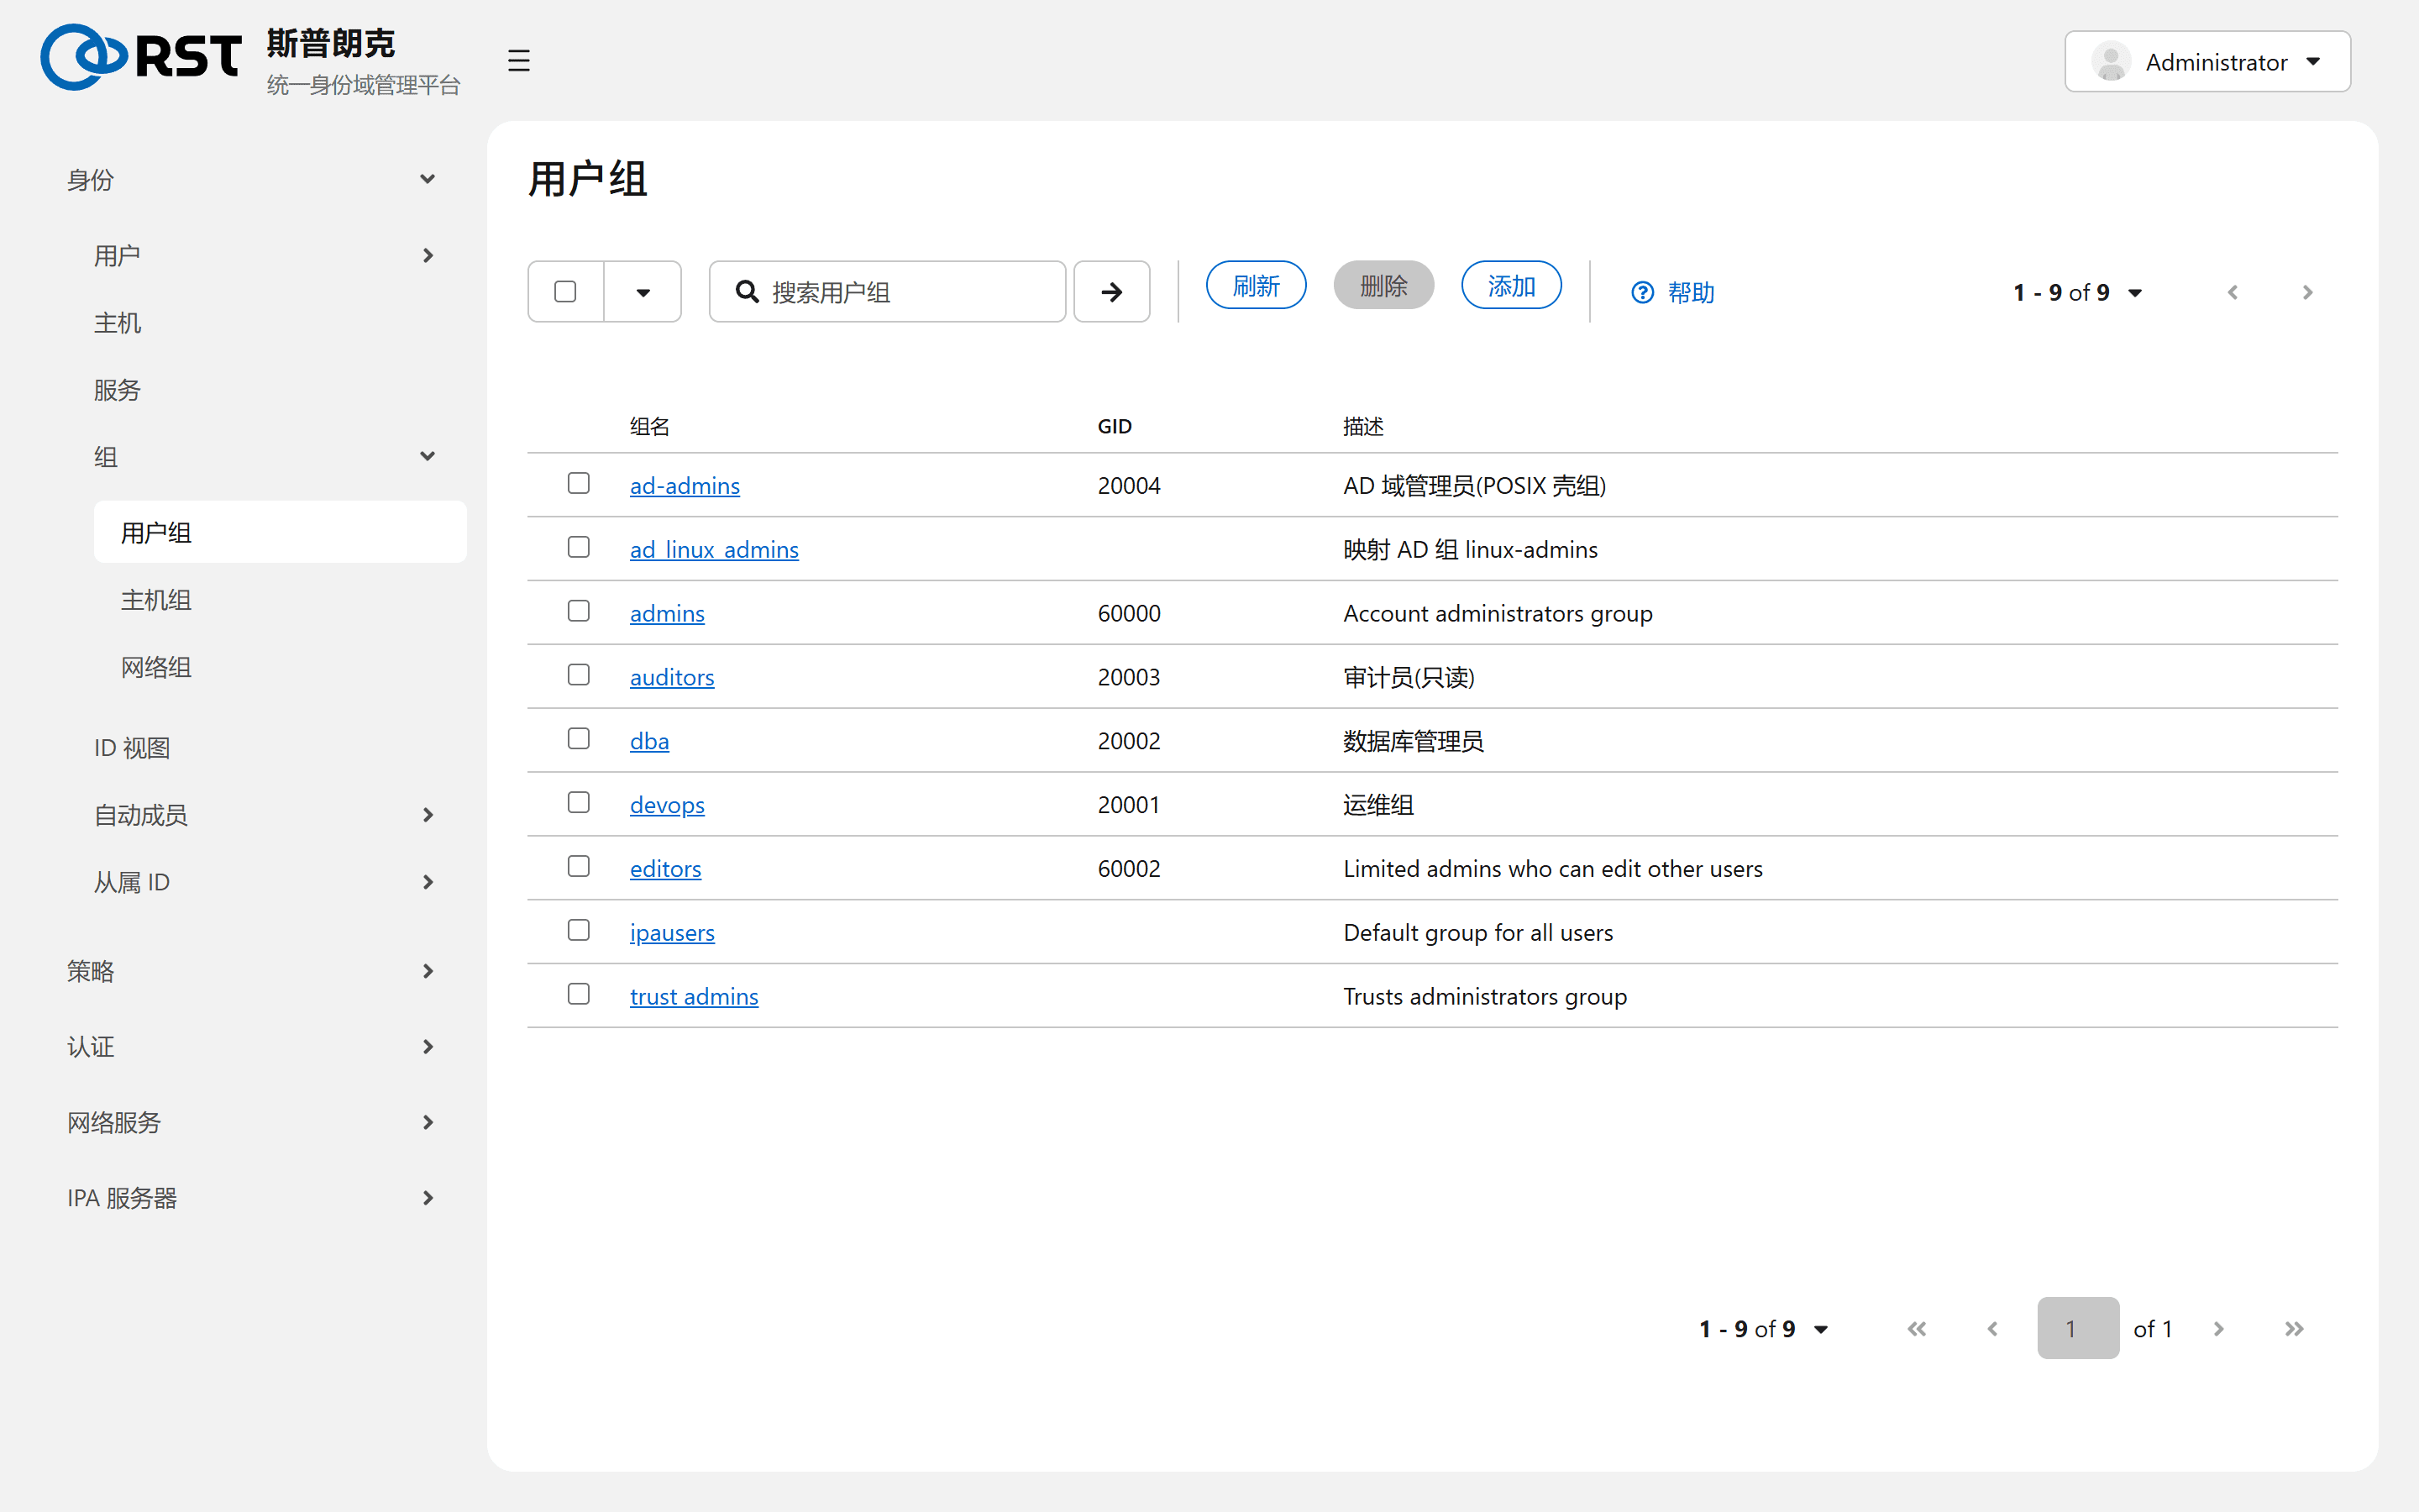This screenshot has width=2419, height=1512.
Task: Open top '1 - 9 of 9' per-page dropdown
Action: click(x=2077, y=292)
